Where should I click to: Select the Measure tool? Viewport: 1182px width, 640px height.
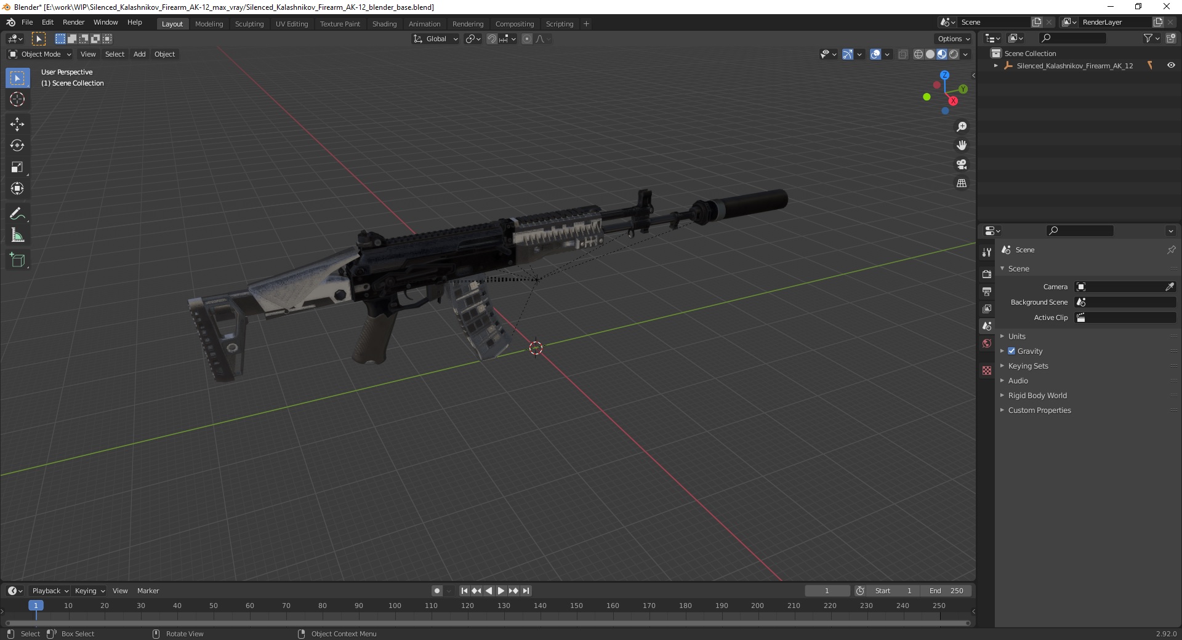(17, 235)
